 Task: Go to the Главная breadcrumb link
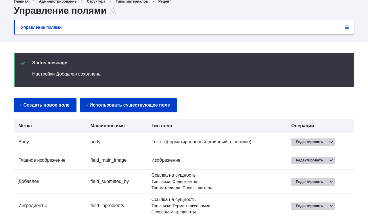[21, 2]
